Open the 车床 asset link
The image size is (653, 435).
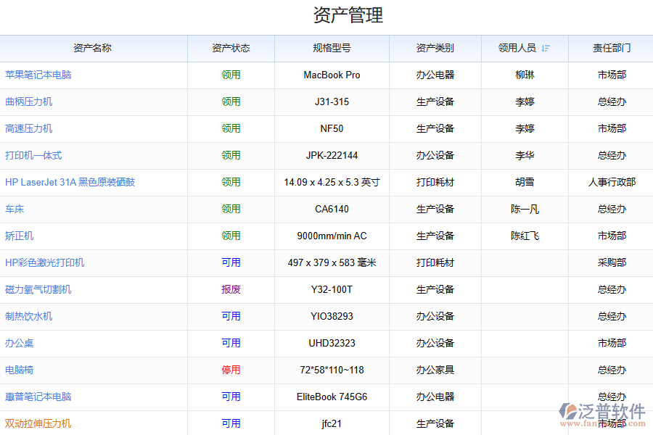tap(15, 209)
